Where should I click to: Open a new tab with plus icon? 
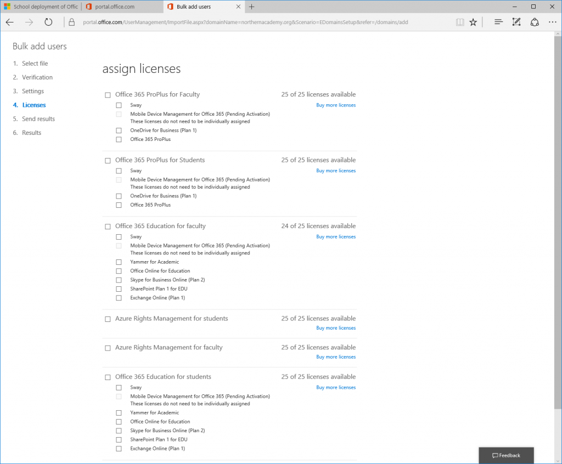click(x=251, y=7)
